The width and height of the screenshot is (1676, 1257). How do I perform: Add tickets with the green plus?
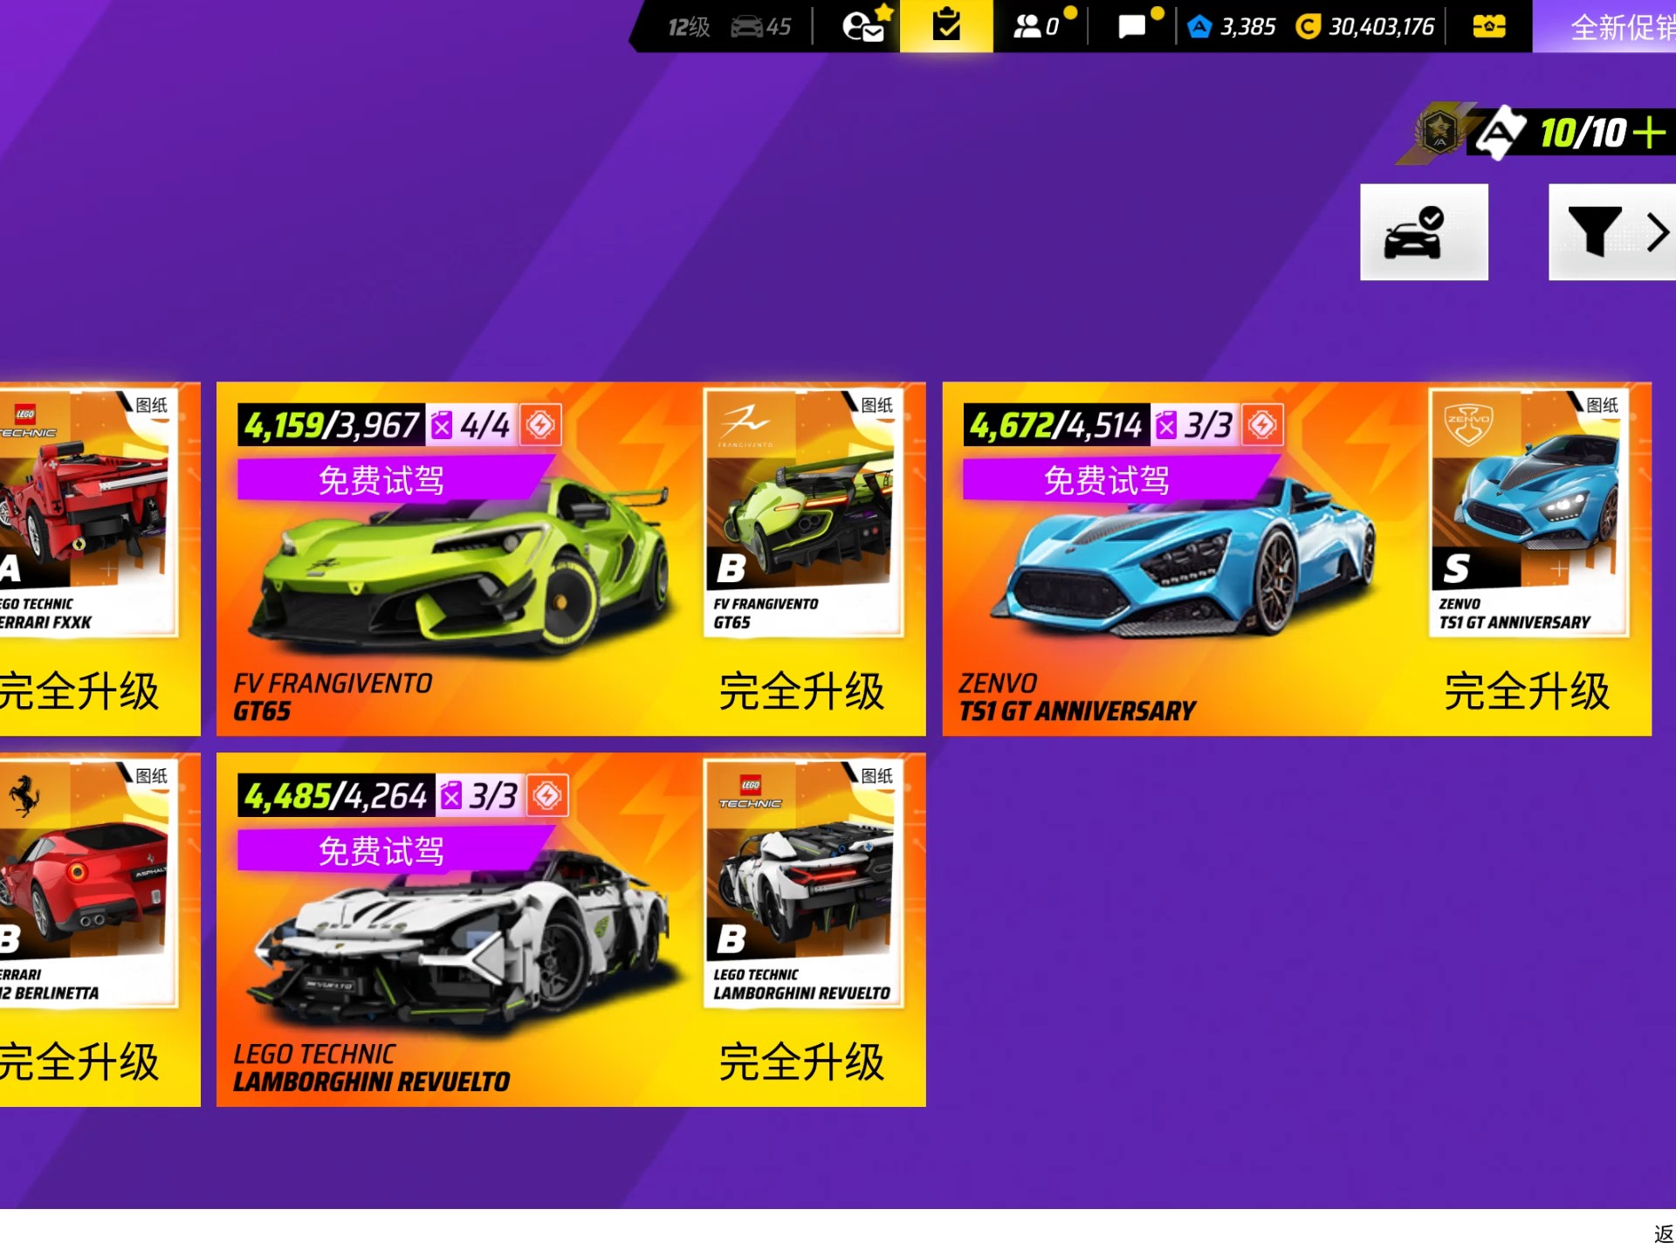[1649, 134]
